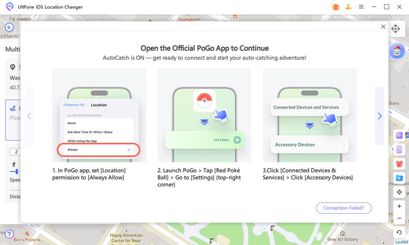Click the locate current position icon
The image size is (409, 245).
[x=399, y=192]
